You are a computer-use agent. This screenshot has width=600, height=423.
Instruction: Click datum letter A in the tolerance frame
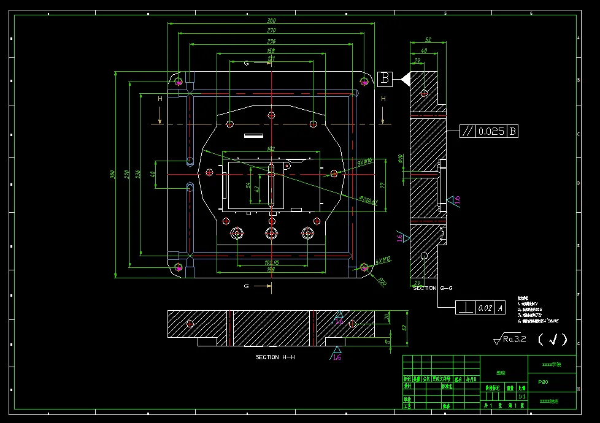point(500,308)
